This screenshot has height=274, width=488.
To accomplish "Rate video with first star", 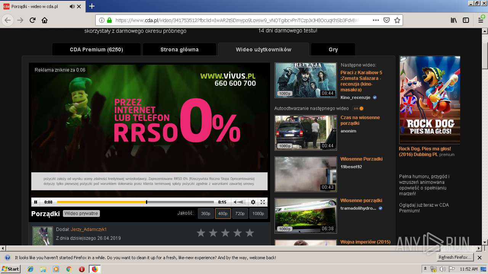I will coord(201,233).
